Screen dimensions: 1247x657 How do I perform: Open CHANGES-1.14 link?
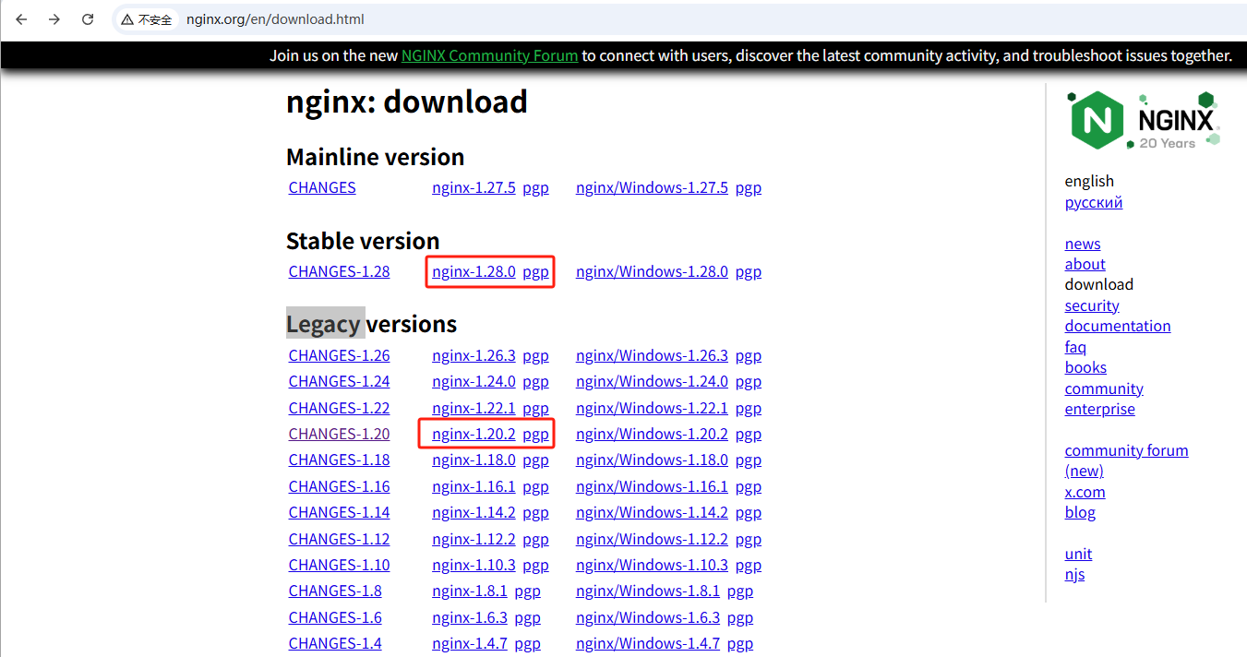[339, 512]
